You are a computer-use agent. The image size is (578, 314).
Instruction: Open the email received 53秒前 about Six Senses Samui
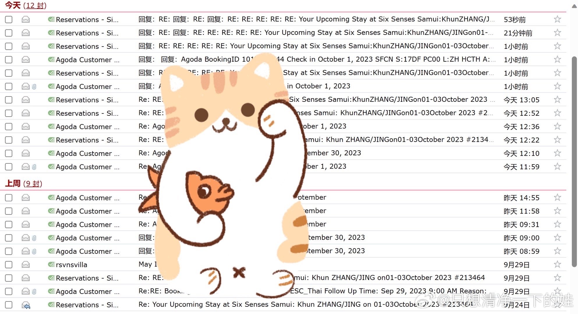pyautogui.click(x=317, y=19)
